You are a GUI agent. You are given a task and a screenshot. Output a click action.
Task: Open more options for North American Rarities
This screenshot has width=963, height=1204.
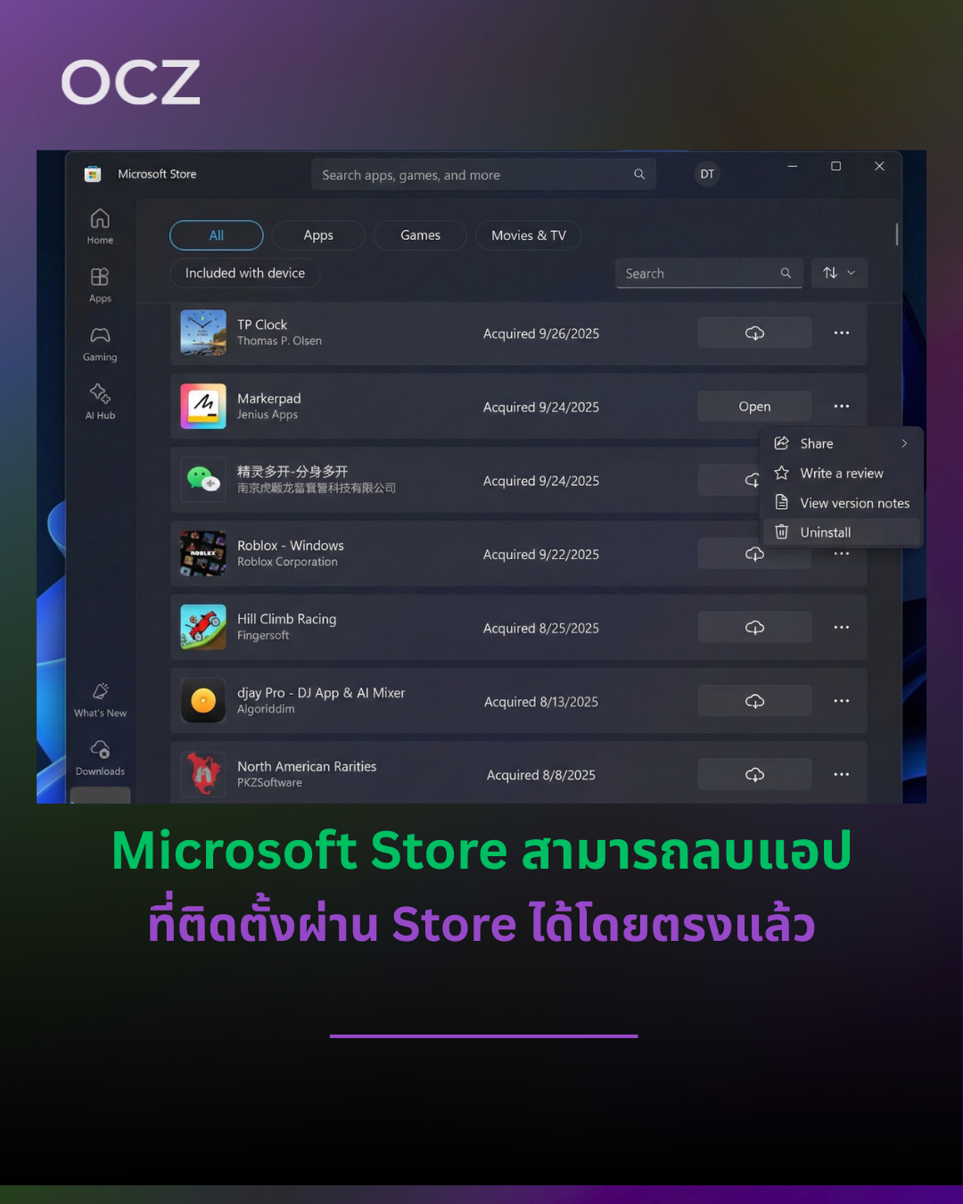pyautogui.click(x=841, y=775)
